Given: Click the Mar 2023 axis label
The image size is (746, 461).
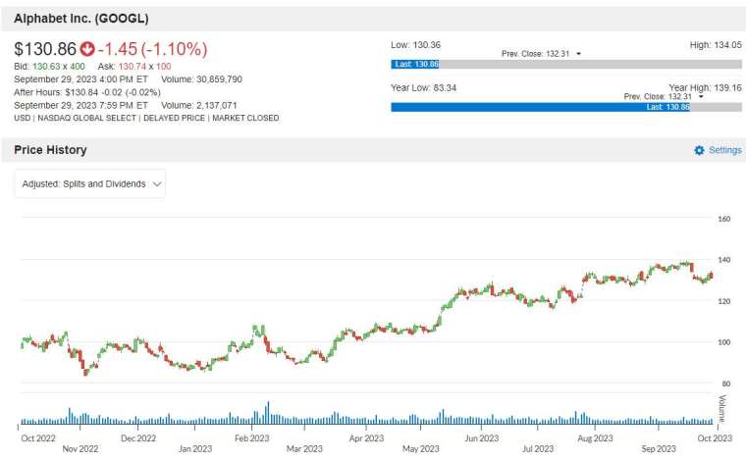Looking at the screenshot, I should (x=304, y=448).
